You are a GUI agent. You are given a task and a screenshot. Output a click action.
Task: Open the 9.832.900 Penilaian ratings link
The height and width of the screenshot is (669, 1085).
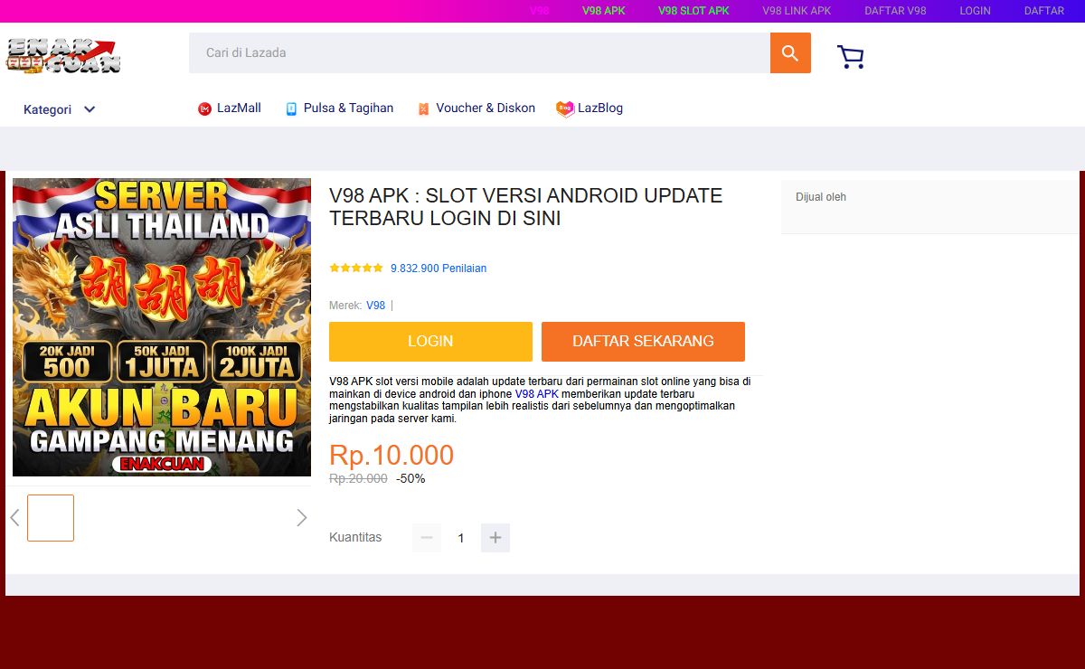[x=439, y=269]
